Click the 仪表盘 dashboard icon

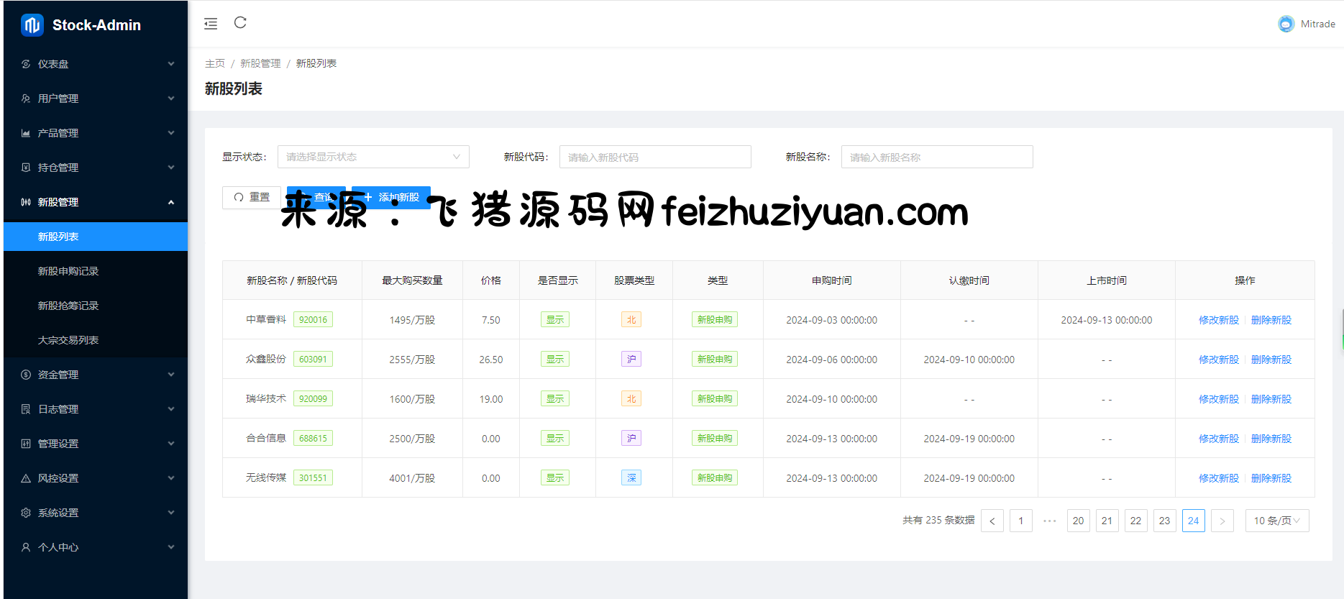click(x=26, y=64)
